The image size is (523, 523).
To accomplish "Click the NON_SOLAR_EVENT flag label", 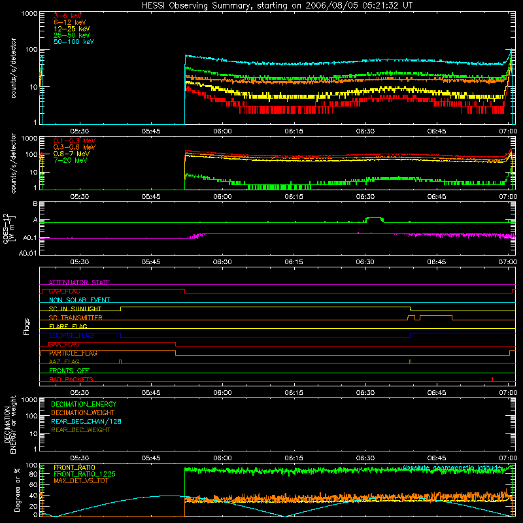I will (x=79, y=300).
